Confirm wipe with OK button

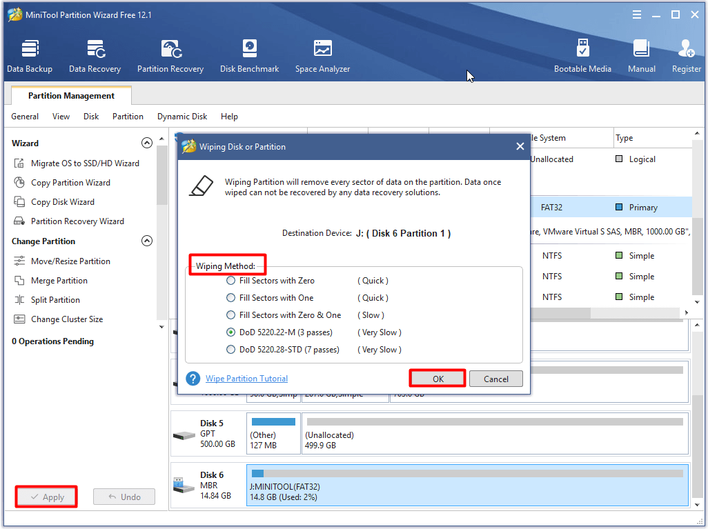click(x=437, y=379)
